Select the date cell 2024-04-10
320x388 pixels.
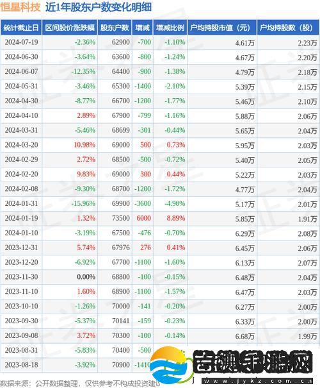point(22,115)
